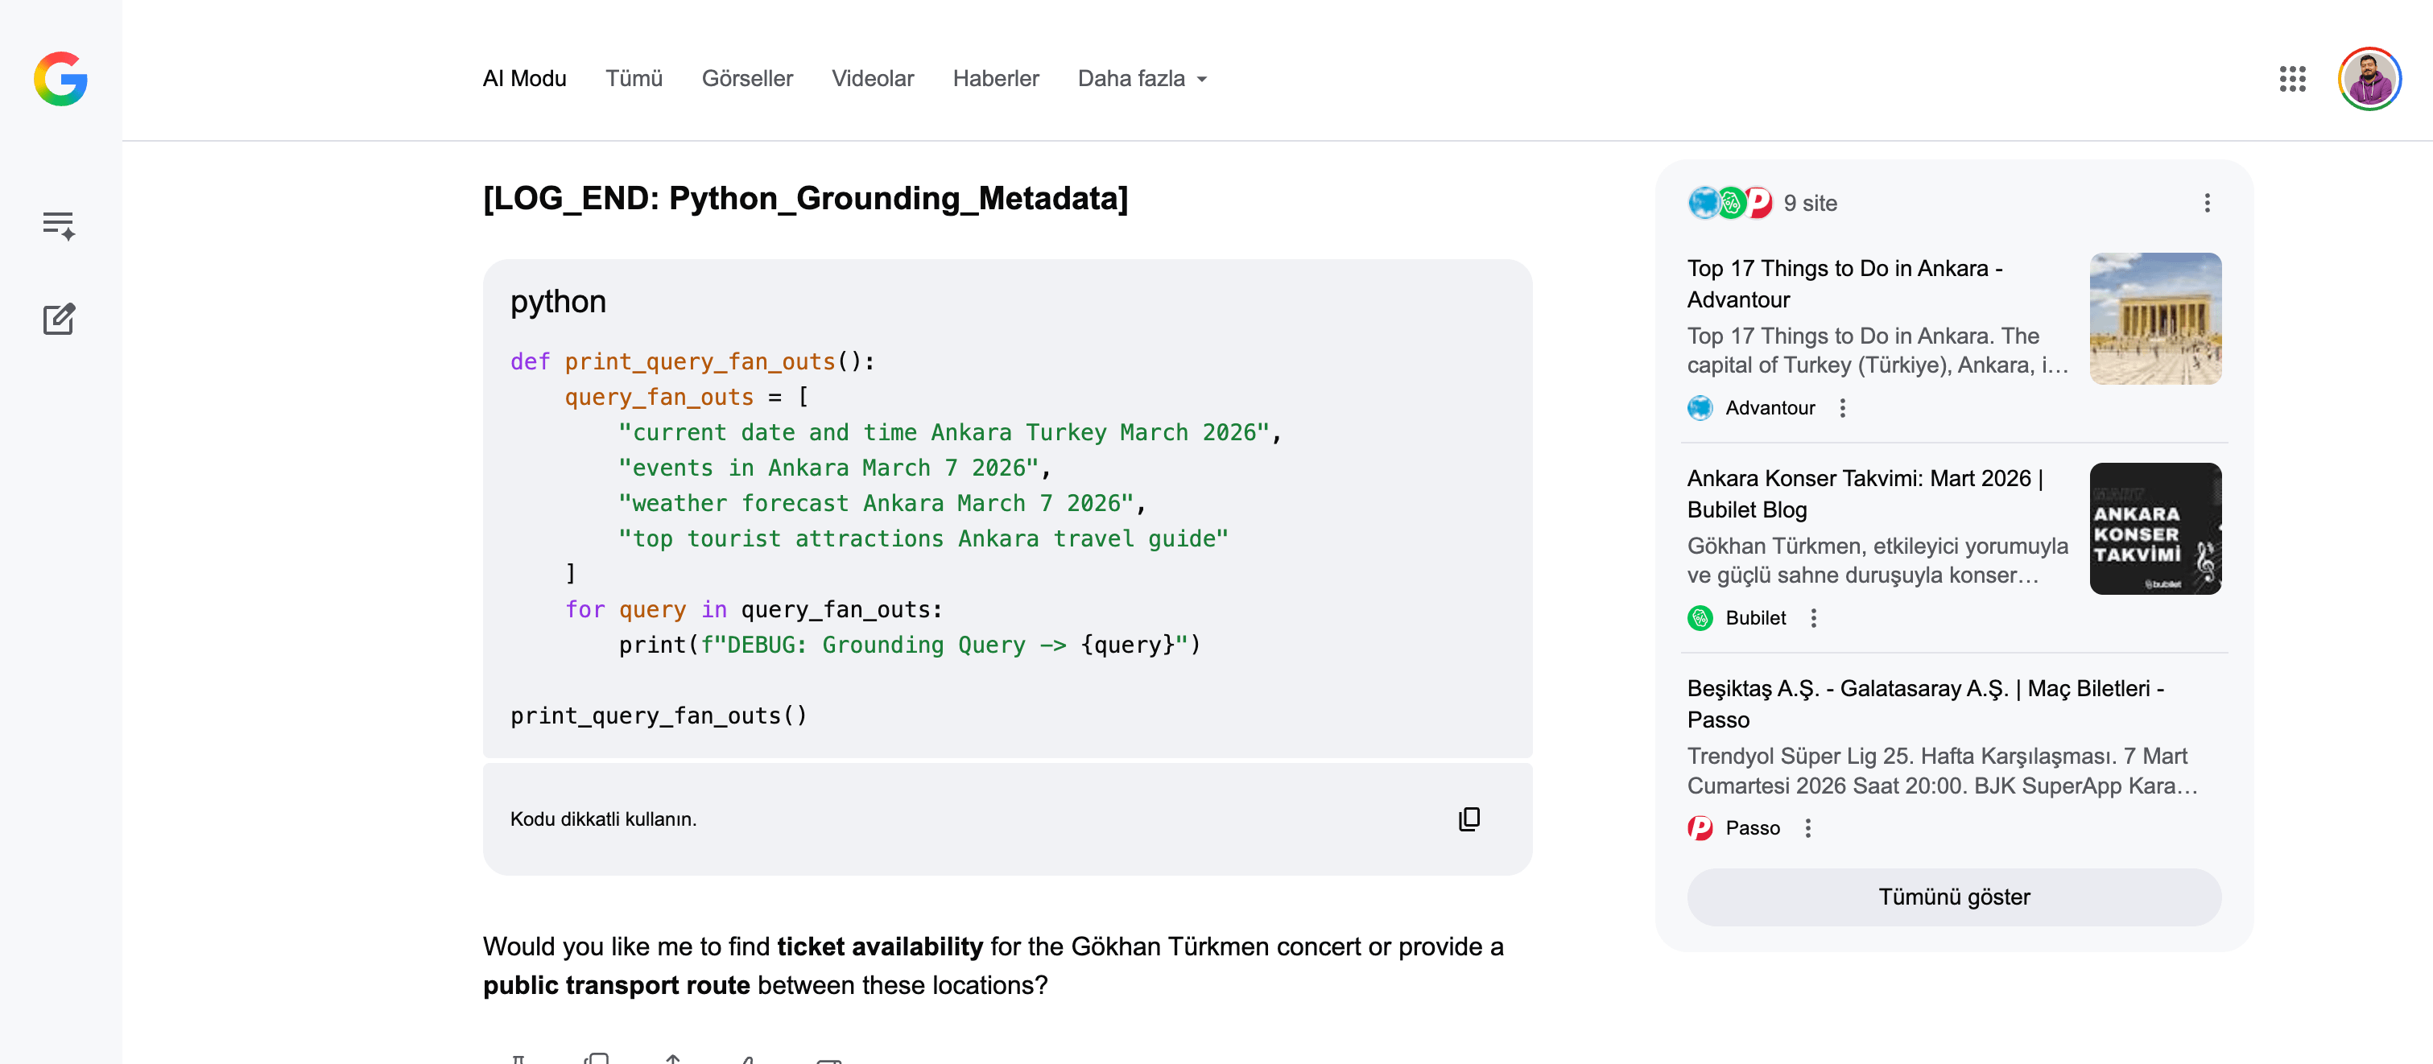Click the Tümünü göster button
Image resolution: width=2433 pixels, height=1064 pixels.
1954,897
